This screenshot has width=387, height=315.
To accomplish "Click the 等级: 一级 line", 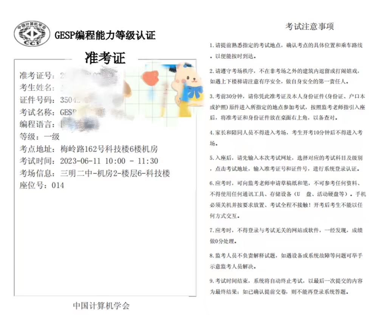I will coord(39,137).
